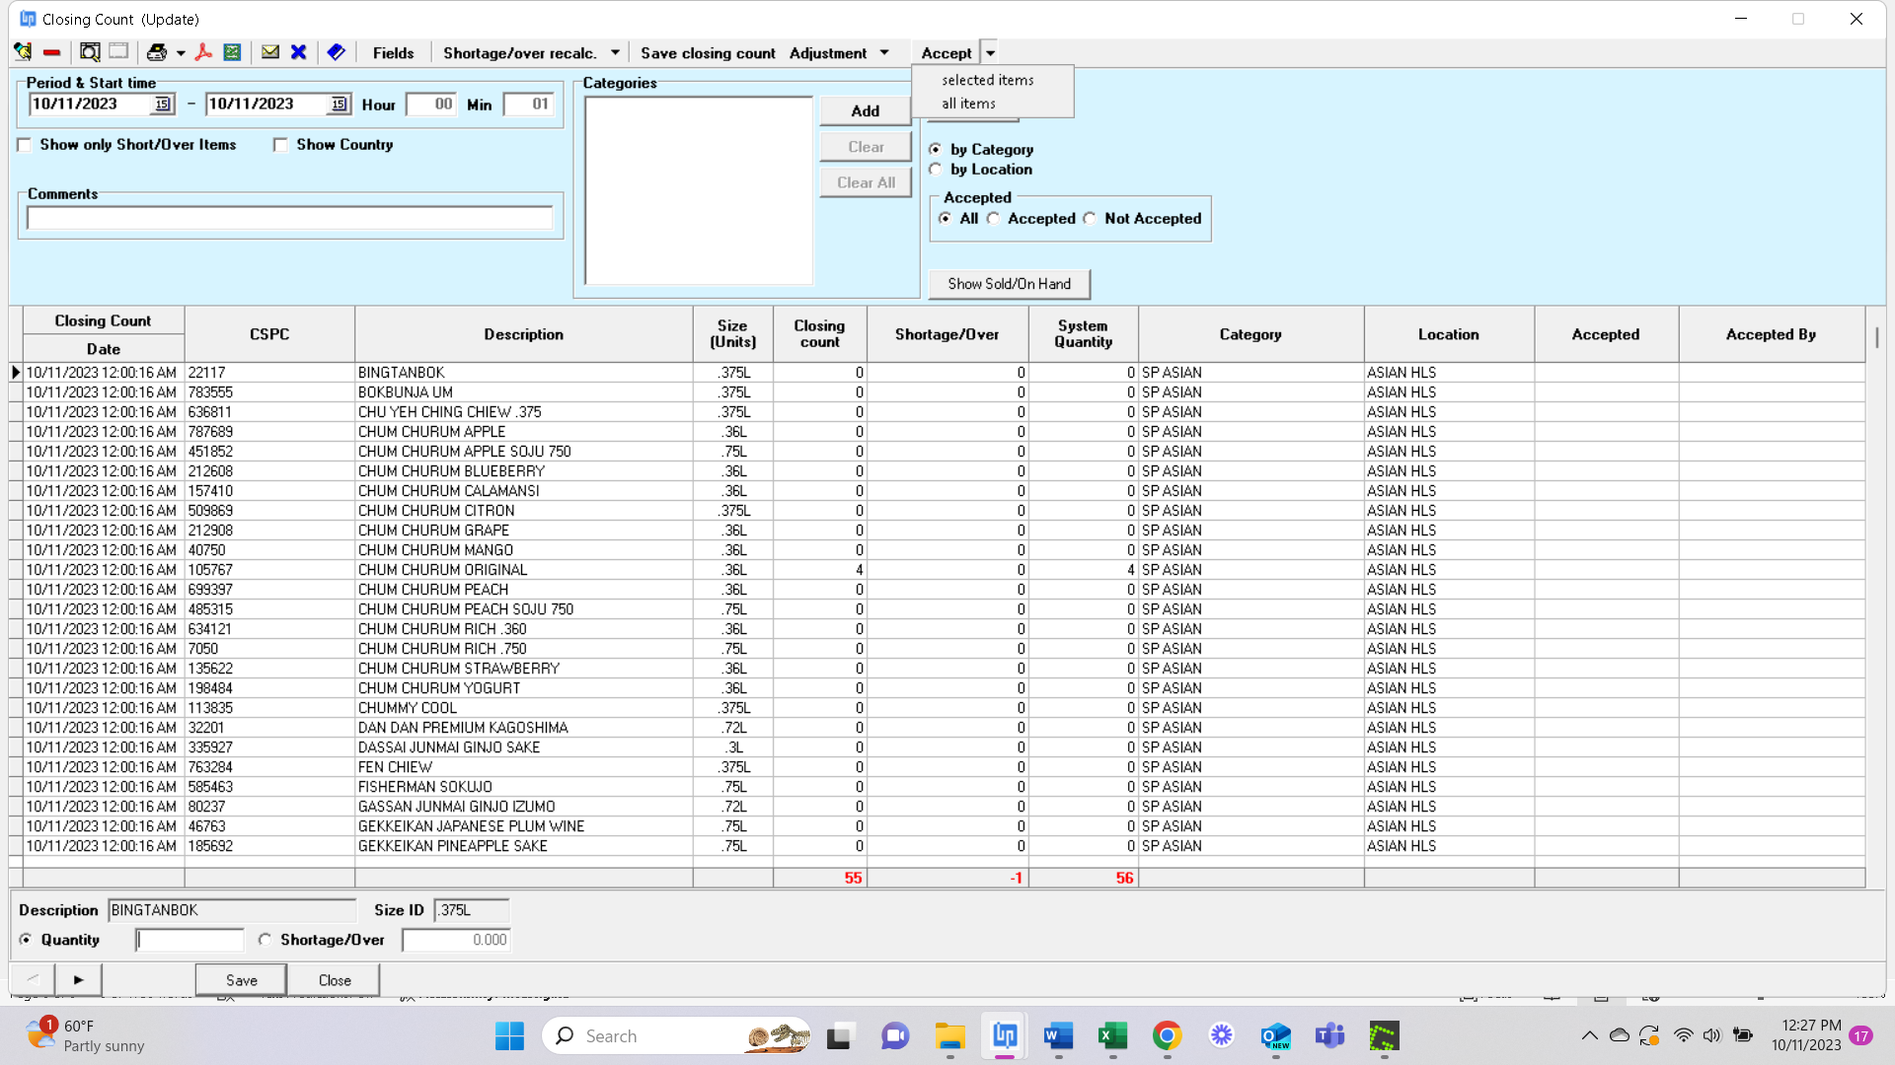Export to Excel spreadsheet icon

click(x=232, y=52)
